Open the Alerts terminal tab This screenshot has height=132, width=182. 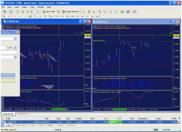[x=41, y=125]
